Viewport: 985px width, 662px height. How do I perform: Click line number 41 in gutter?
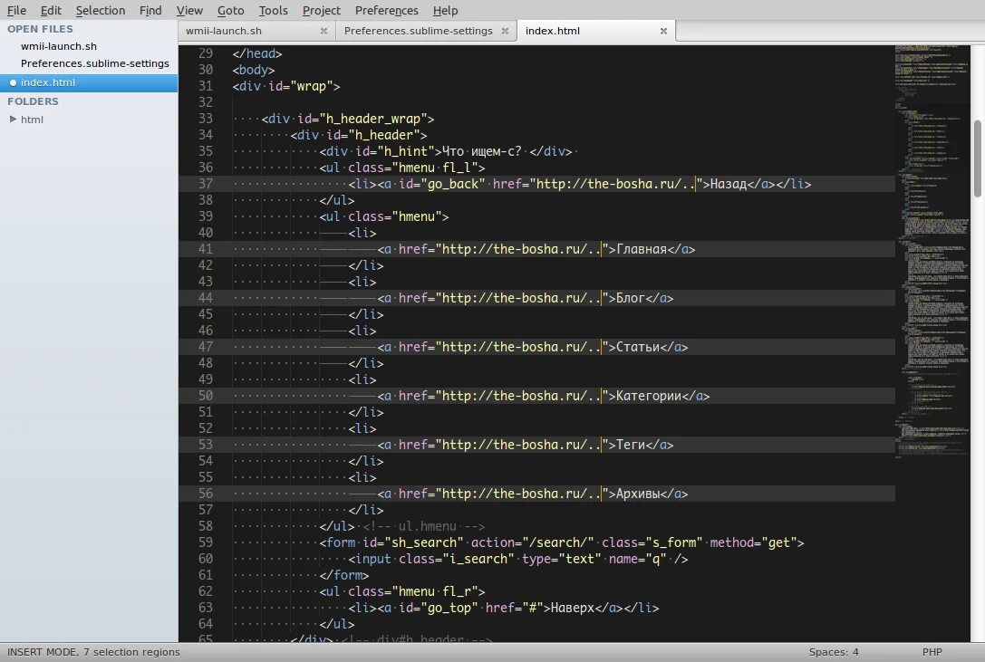coord(206,249)
